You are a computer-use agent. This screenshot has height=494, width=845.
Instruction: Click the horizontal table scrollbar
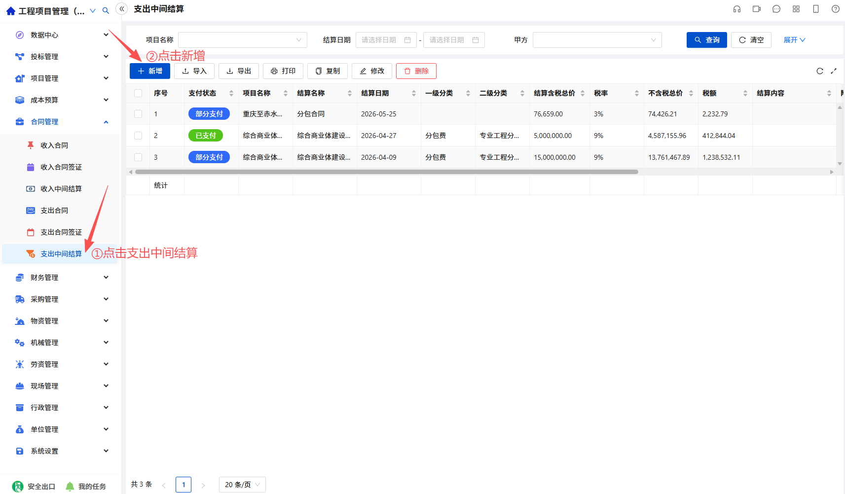pos(387,172)
